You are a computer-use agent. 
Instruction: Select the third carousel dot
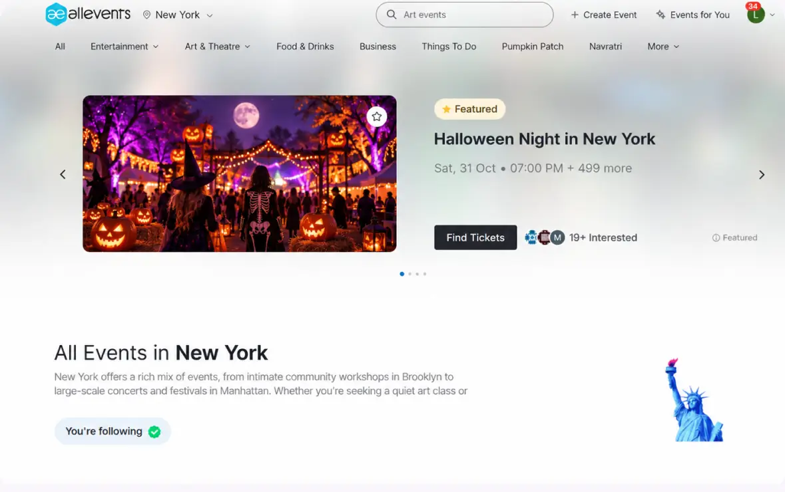click(x=417, y=274)
